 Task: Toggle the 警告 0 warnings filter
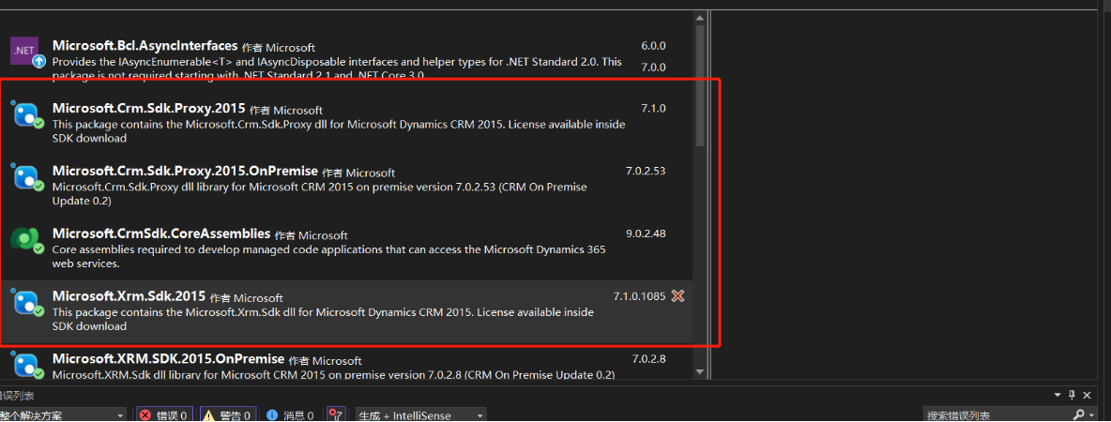pyautogui.click(x=228, y=414)
